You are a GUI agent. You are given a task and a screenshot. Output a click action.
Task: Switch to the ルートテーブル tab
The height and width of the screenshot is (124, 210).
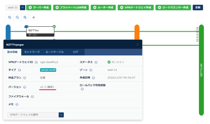tap(55, 52)
